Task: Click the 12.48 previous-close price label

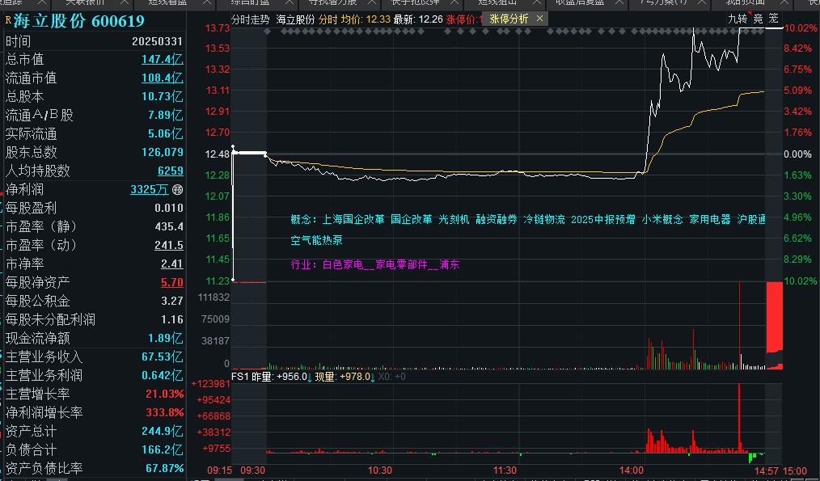Action: [218, 154]
